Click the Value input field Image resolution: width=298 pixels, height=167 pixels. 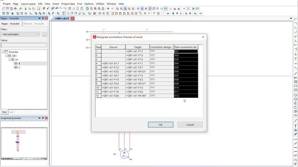[x=24, y=45]
